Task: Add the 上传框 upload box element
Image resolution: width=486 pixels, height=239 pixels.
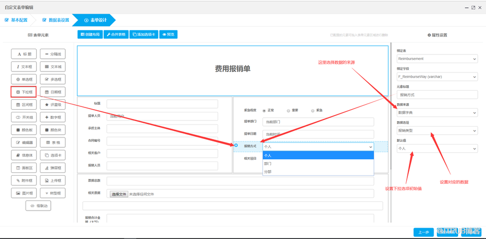Action: pos(53,181)
